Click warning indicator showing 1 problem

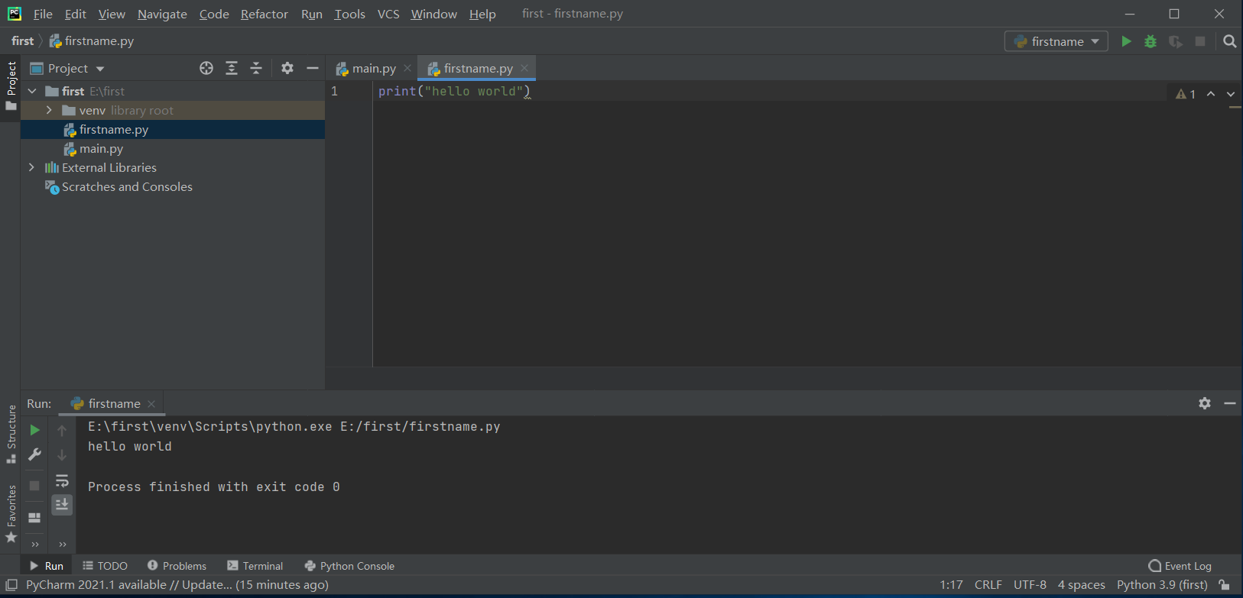click(1186, 94)
